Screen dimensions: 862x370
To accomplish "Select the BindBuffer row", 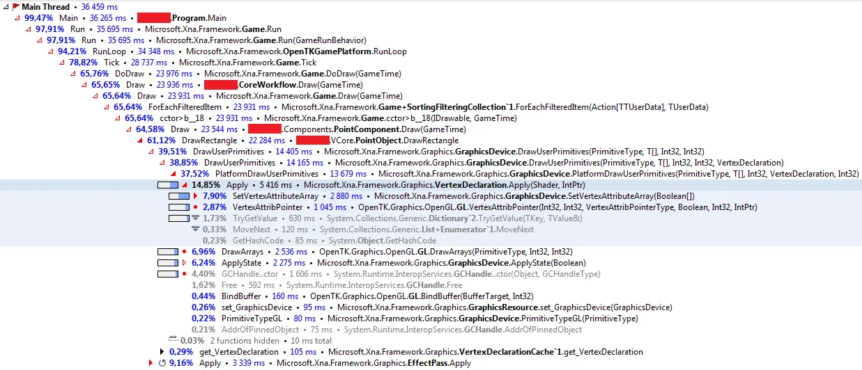I will [431, 296].
